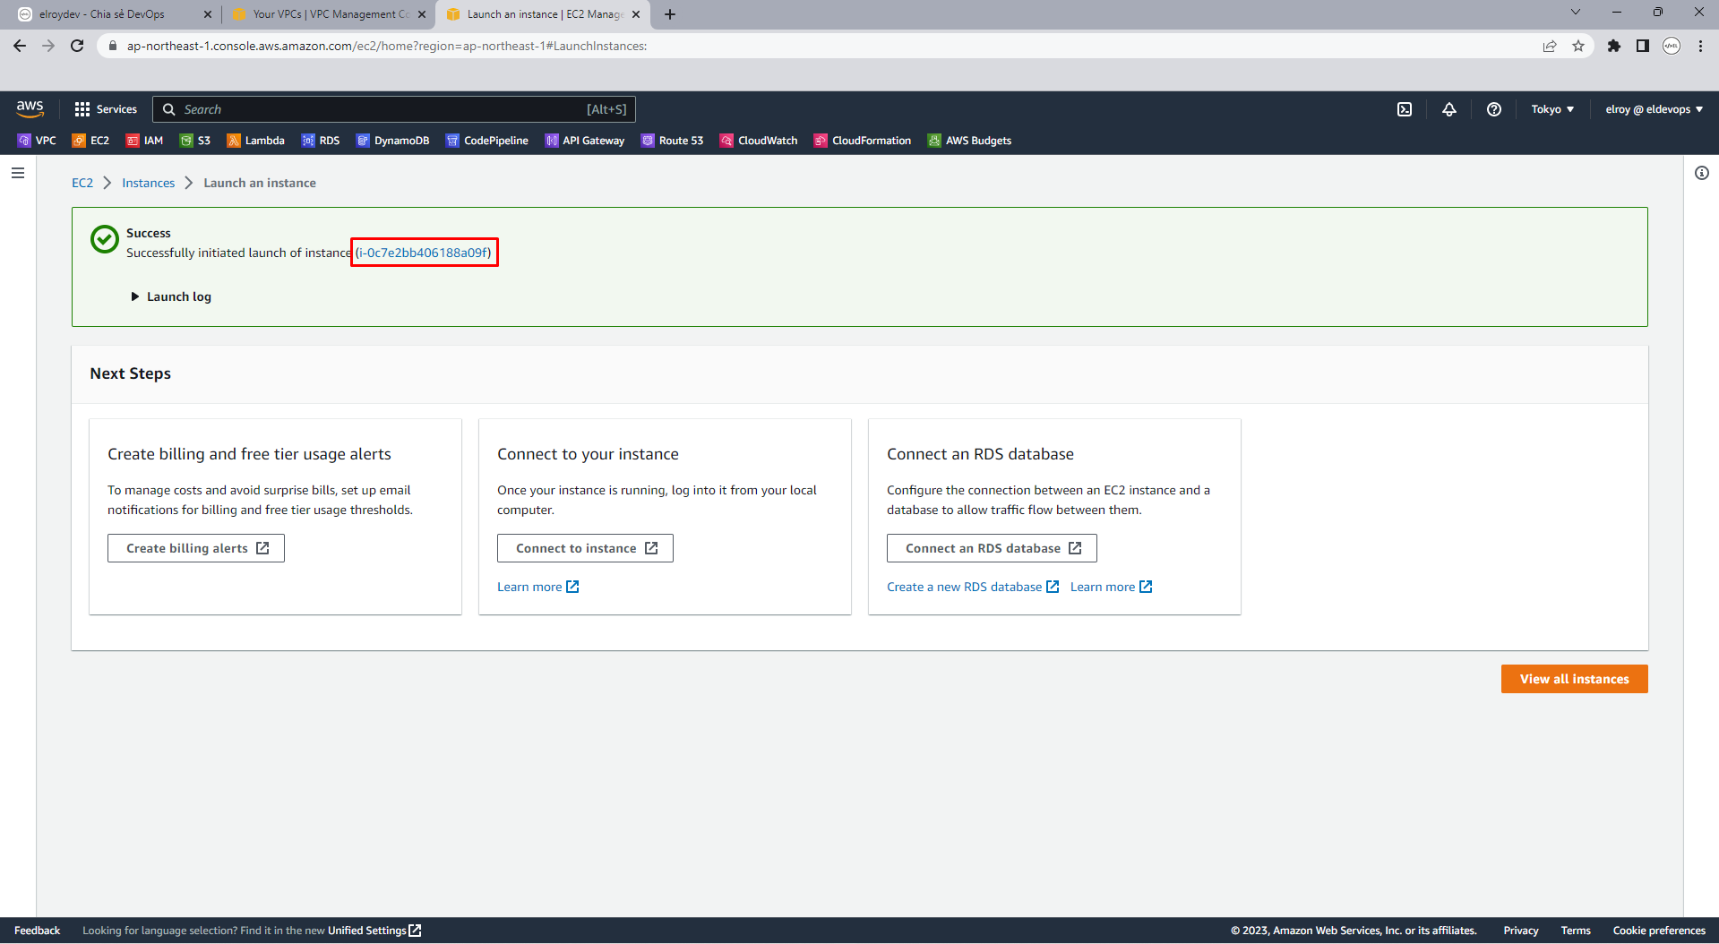Viewport: 1719px width, 944px height.
Task: Open Unified Settings footer link
Action: click(x=374, y=931)
